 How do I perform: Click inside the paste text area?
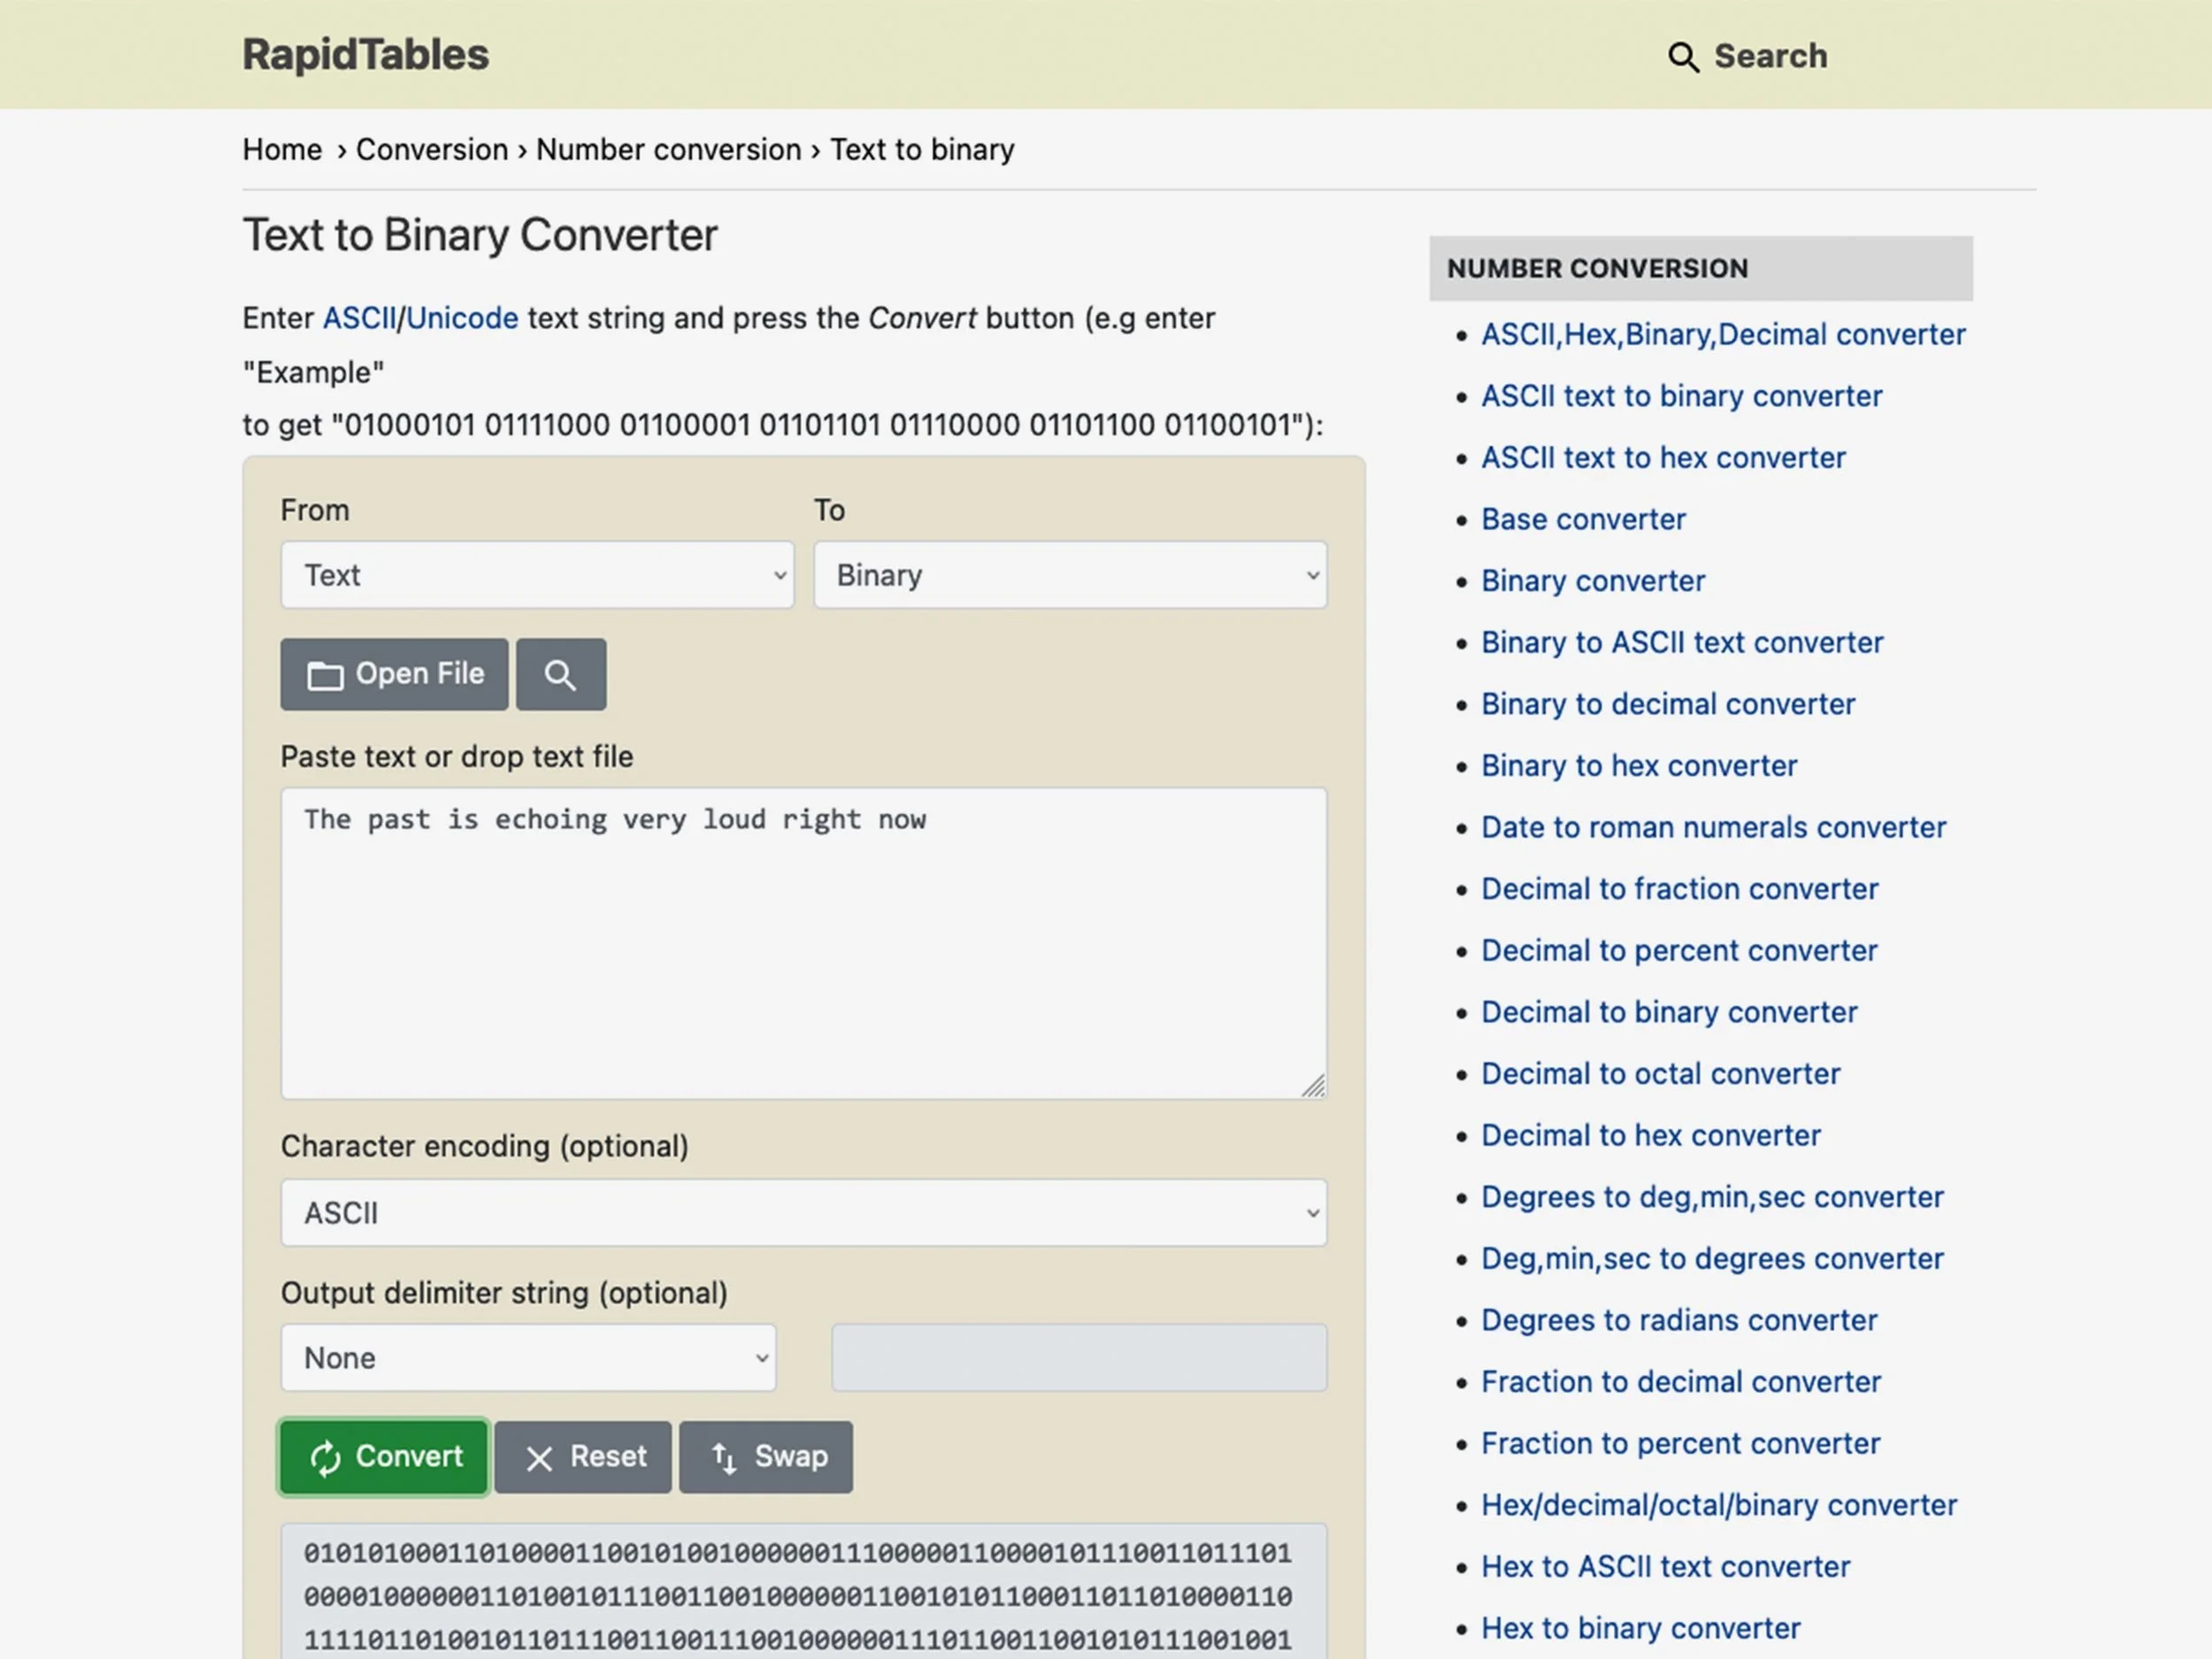click(x=803, y=960)
